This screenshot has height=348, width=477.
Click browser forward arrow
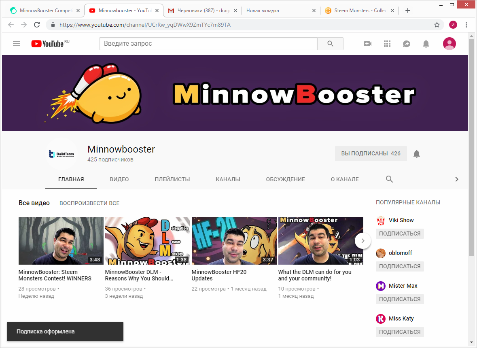pos(24,25)
